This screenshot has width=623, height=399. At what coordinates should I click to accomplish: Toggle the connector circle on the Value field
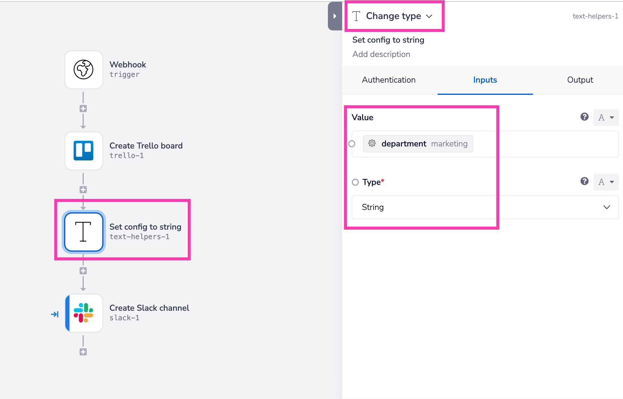pyautogui.click(x=352, y=144)
